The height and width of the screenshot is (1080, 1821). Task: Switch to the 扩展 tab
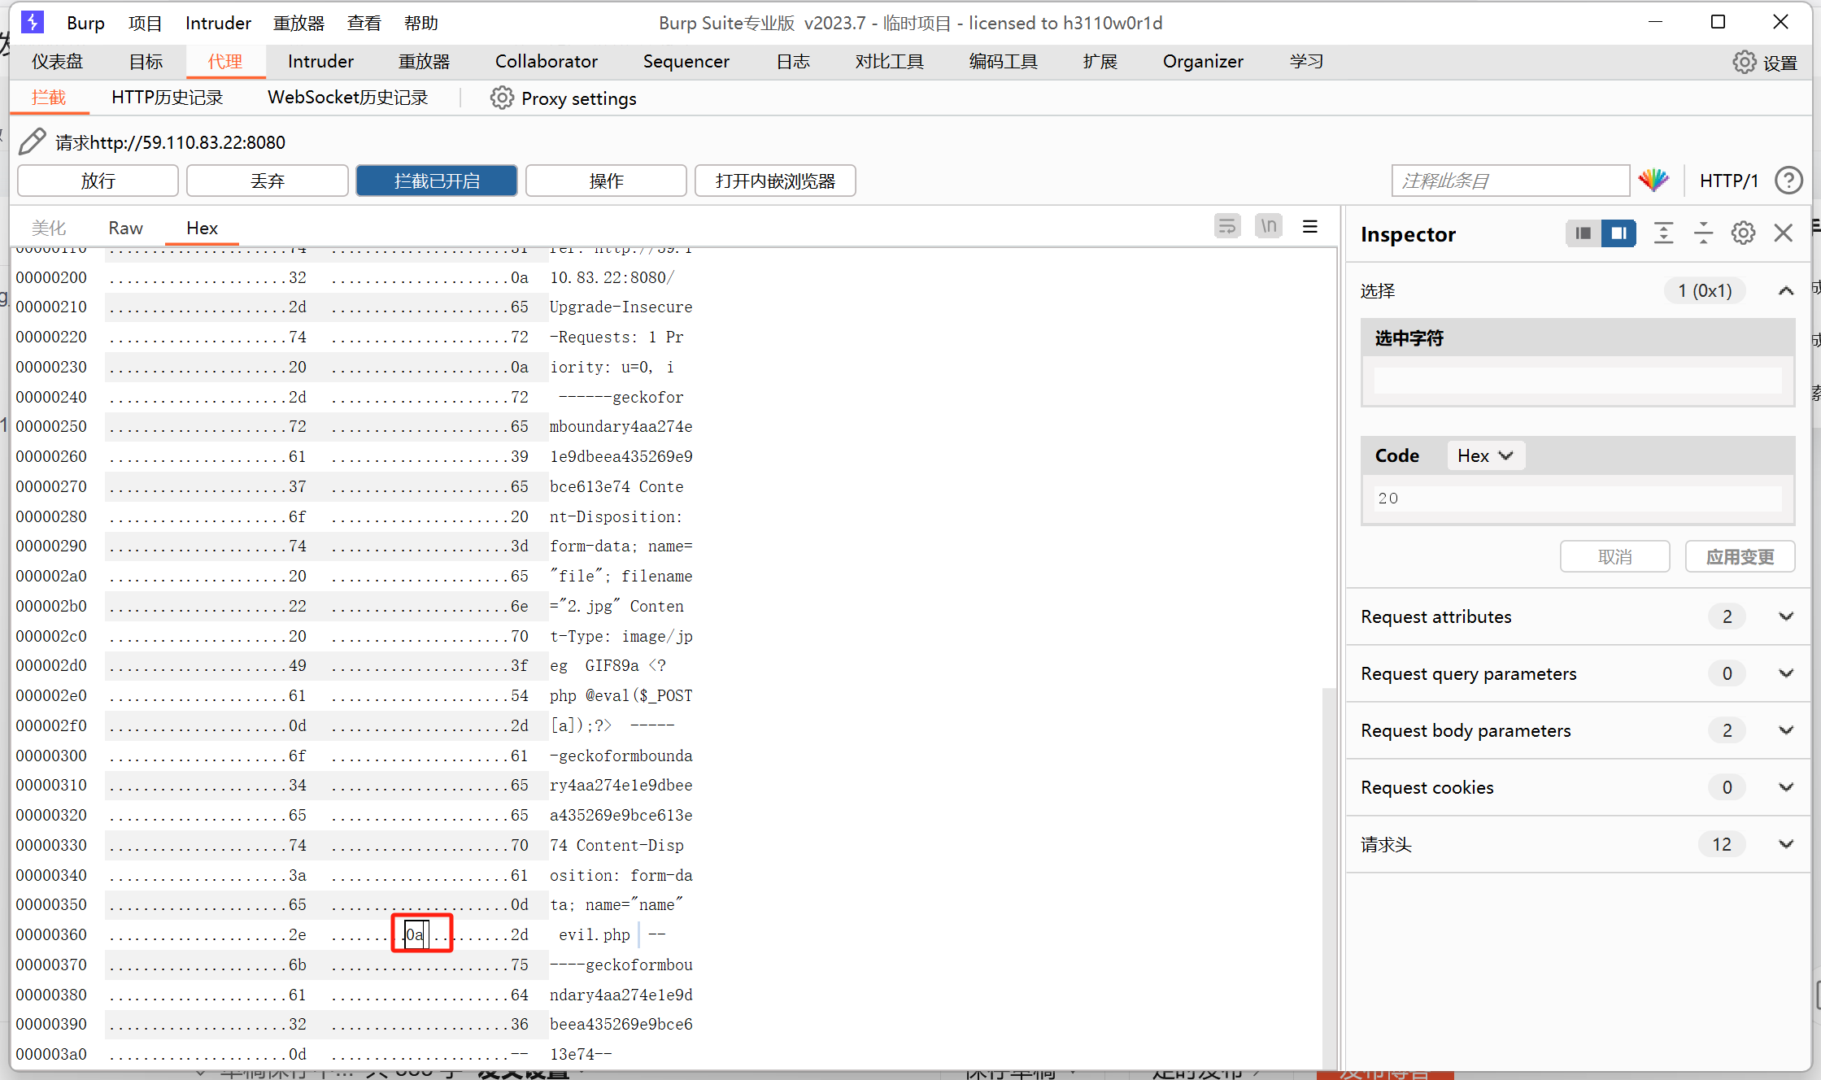(x=1100, y=61)
